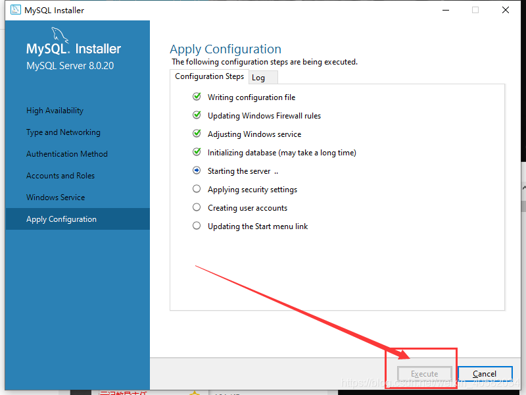Click the pending circle beside Creating user accounts
Viewport: 526px width, 395px height.
click(197, 207)
